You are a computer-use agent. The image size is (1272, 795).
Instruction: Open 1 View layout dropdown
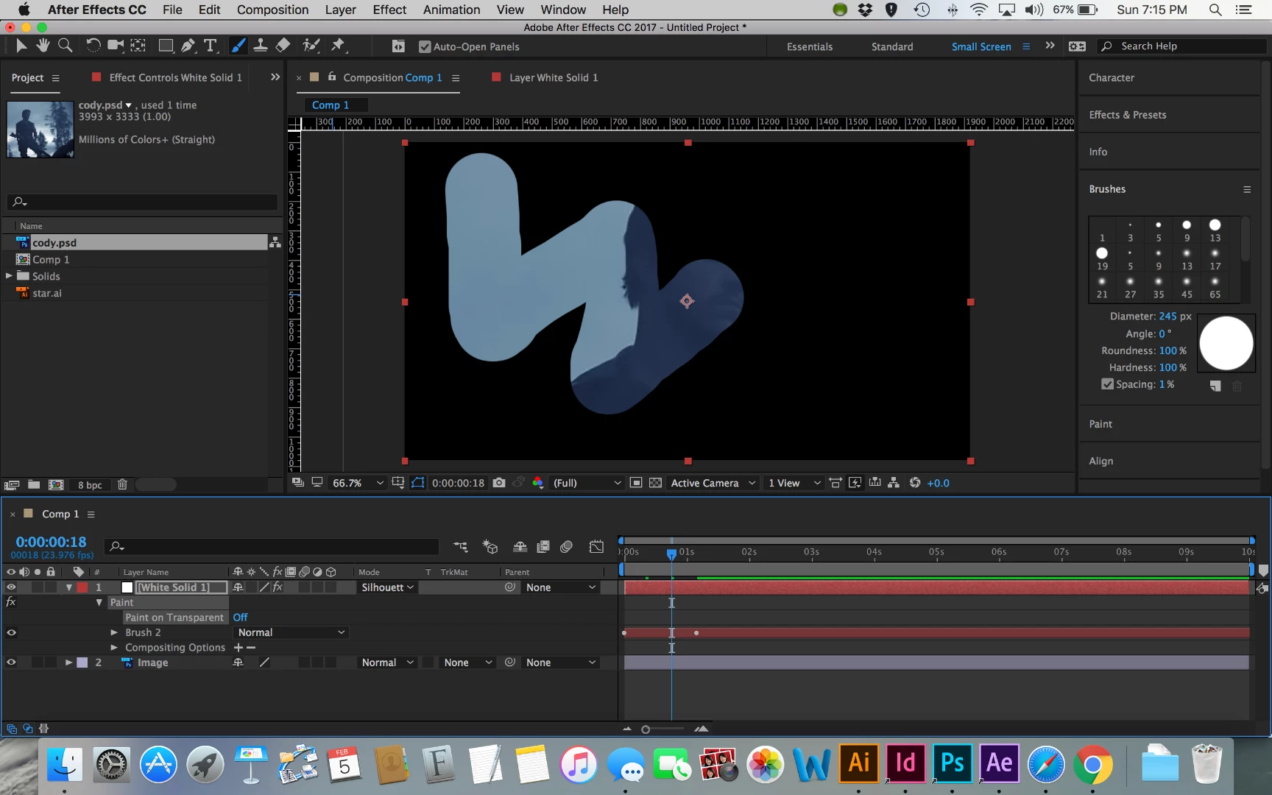[794, 483]
